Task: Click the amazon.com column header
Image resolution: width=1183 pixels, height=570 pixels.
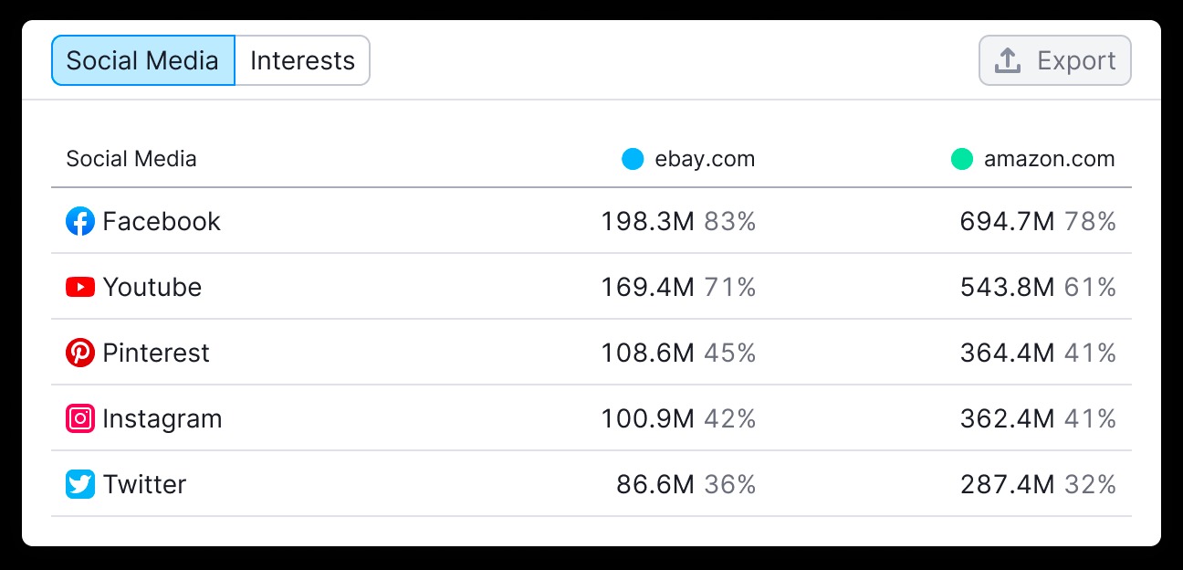Action: 1050,159
